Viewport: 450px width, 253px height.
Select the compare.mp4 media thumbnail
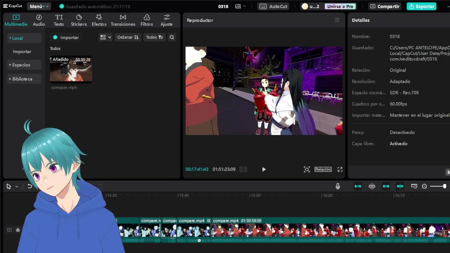pyautogui.click(x=71, y=69)
